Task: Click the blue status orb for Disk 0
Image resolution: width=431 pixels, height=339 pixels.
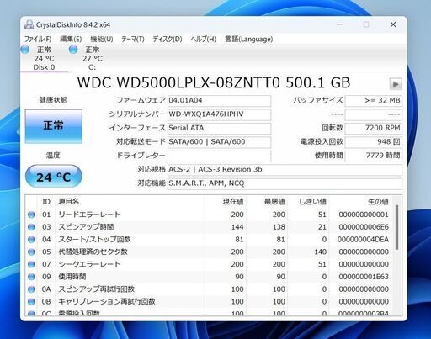Action: tap(25, 50)
